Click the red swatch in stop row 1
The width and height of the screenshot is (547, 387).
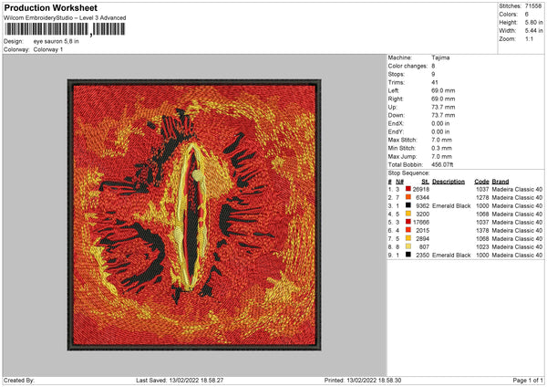(408, 189)
